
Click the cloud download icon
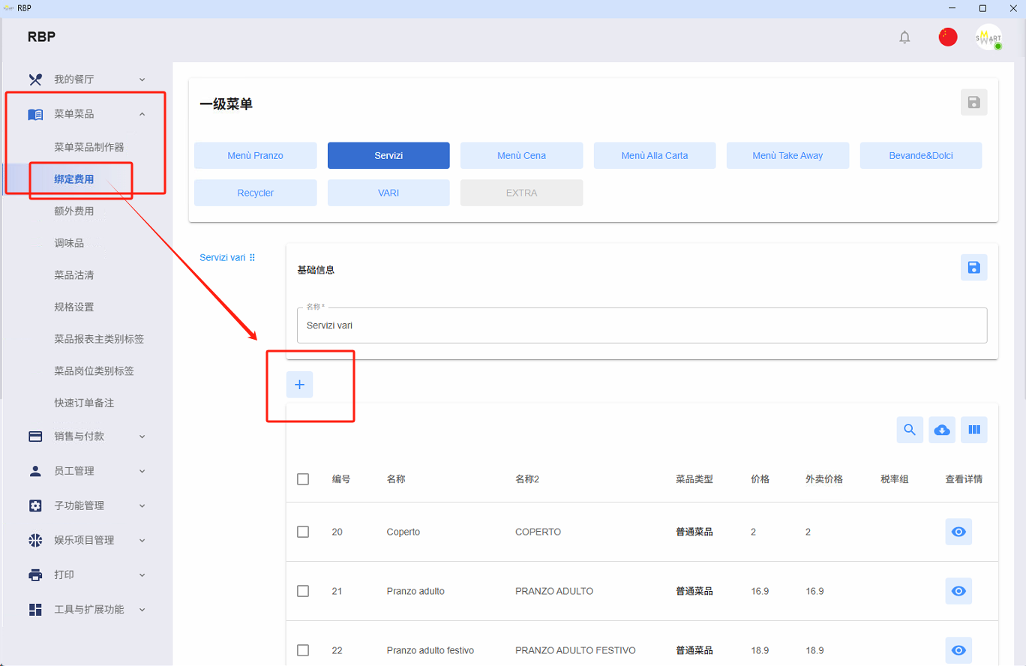[x=942, y=430]
